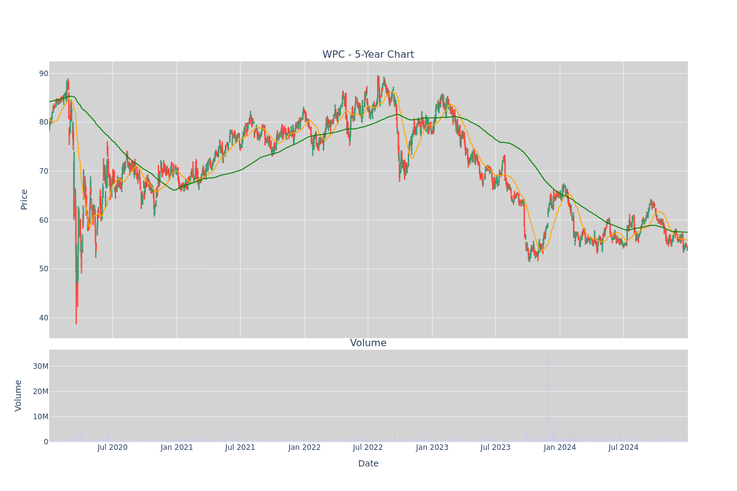Click the "Jul 2021" date tick label
The width and height of the screenshot is (737, 491).
(240, 447)
